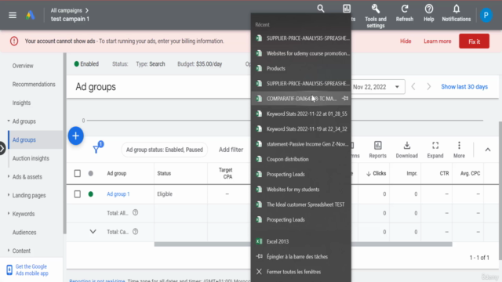Open Auction insights in sidebar
The image size is (502, 282).
[31, 158]
